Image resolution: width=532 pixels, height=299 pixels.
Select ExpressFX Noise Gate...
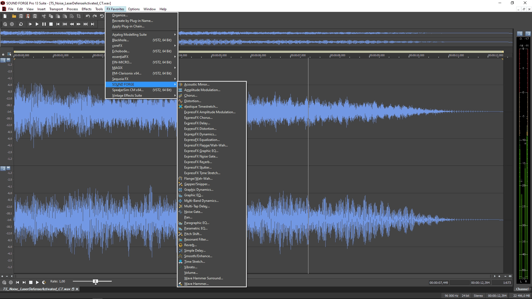(x=212, y=156)
